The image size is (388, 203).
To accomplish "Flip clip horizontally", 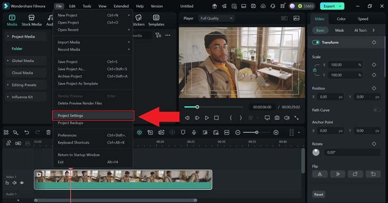I will pos(320,174).
